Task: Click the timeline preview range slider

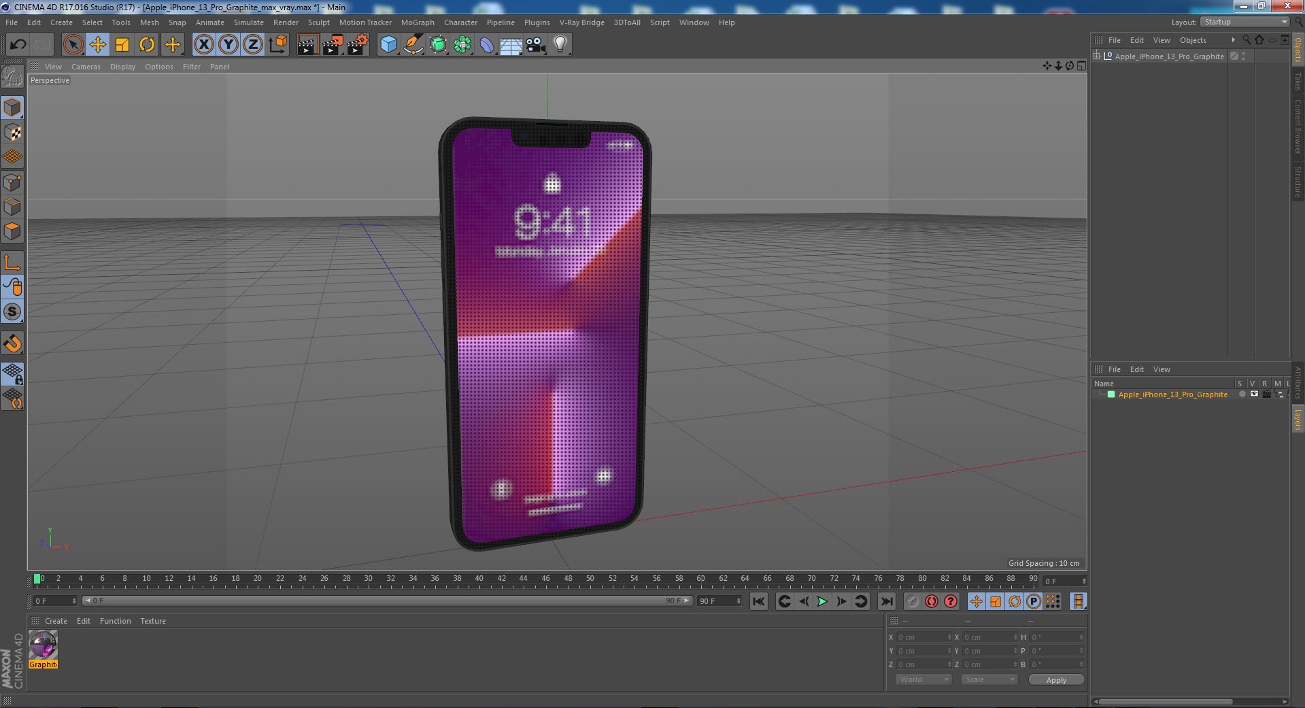Action: 387,601
